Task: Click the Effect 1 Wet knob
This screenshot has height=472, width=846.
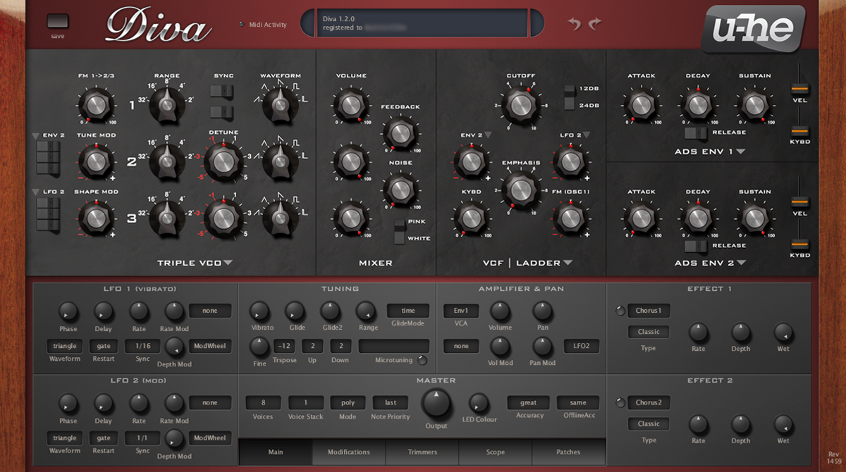Action: pos(783,332)
